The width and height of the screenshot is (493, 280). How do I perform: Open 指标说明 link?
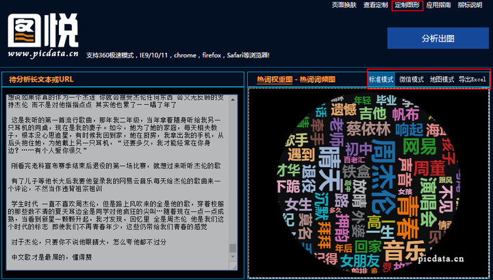pyautogui.click(x=470, y=5)
